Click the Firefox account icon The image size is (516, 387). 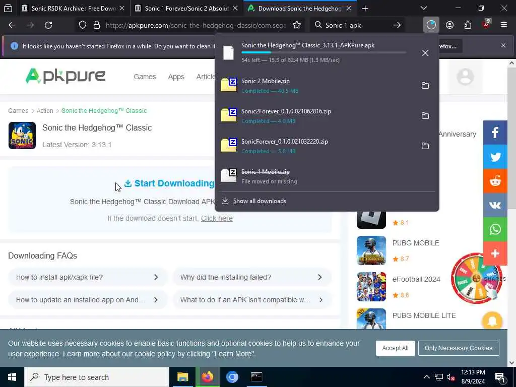coord(449,25)
